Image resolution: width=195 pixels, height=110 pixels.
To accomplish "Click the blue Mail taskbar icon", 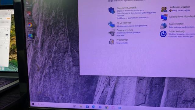I will point(87,107).
